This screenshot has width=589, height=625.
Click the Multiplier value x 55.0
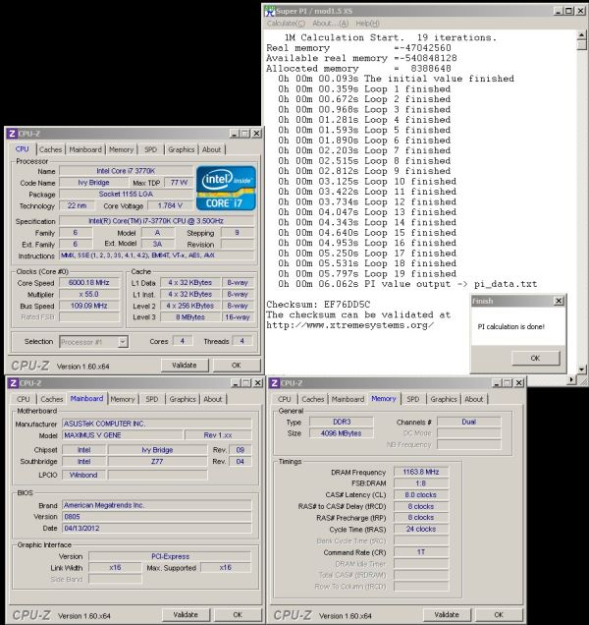tap(88, 294)
